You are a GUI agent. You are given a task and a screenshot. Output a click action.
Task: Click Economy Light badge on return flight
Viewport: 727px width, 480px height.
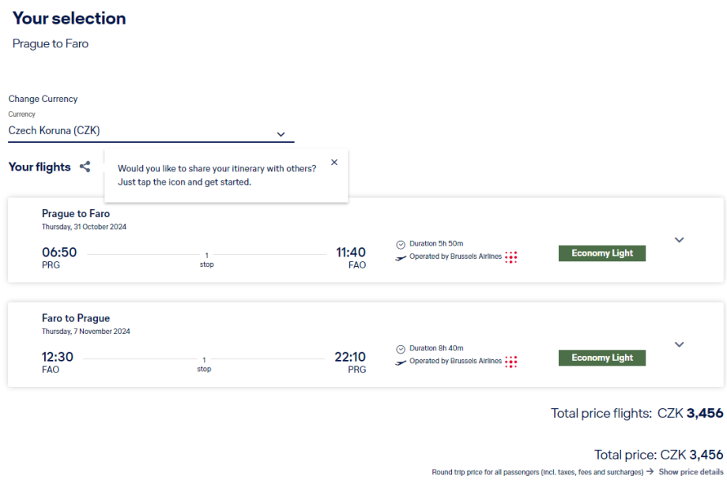pyautogui.click(x=602, y=358)
